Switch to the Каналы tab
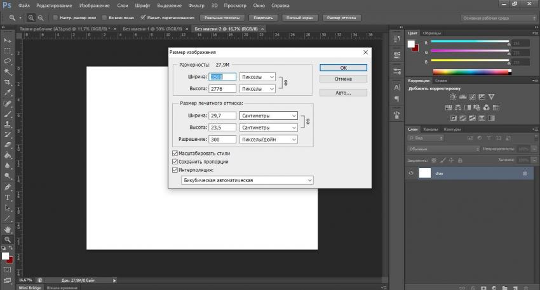 (x=430, y=129)
